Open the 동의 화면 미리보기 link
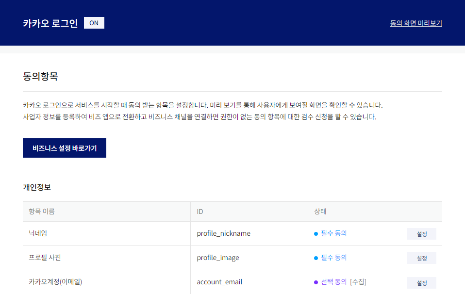 tap(416, 23)
